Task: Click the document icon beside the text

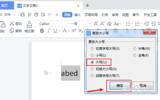Action: 46,73
